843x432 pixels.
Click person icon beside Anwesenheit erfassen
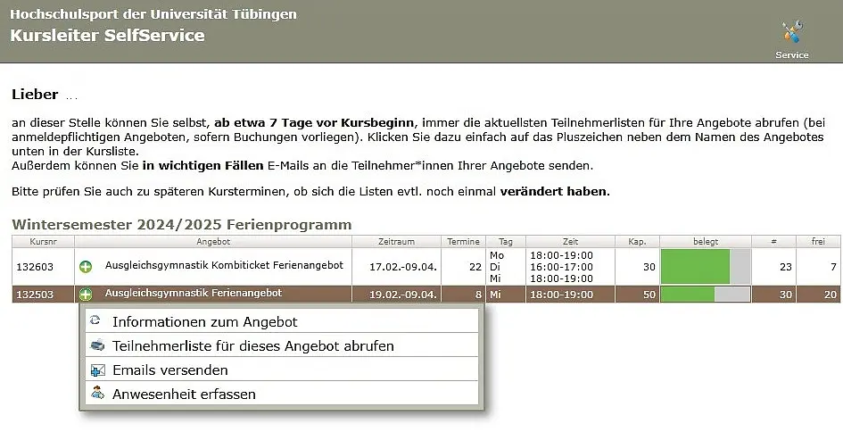click(x=97, y=394)
